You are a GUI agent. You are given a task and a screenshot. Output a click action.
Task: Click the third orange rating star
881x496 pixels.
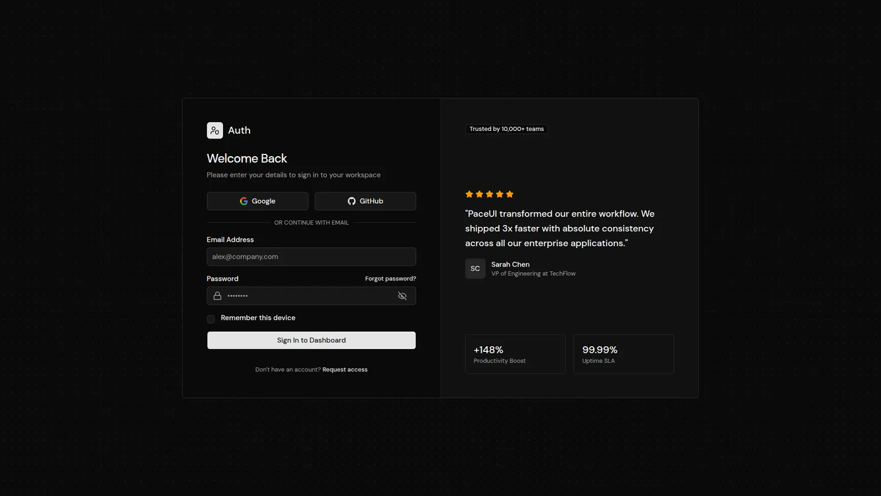click(x=489, y=194)
